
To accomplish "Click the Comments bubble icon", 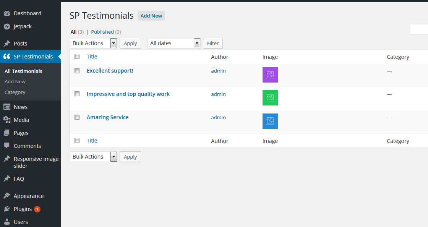I will tap(7, 146).
